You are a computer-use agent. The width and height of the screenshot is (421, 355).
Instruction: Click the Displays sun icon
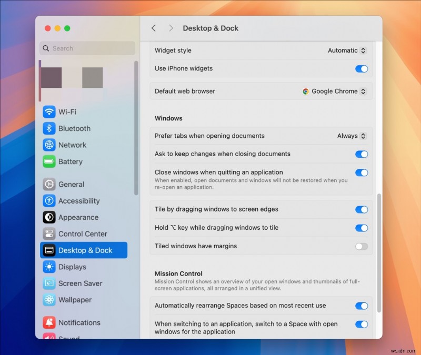(49, 267)
